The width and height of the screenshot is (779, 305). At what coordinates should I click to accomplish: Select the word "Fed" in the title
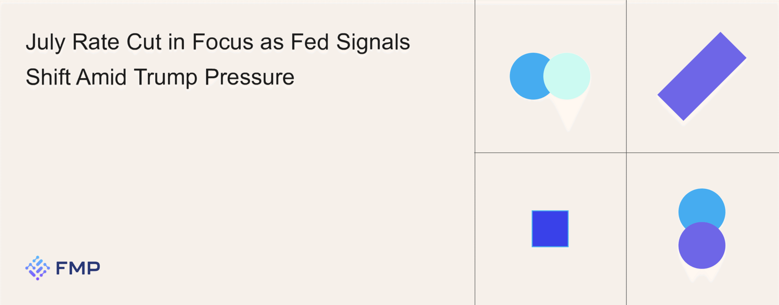click(x=309, y=42)
